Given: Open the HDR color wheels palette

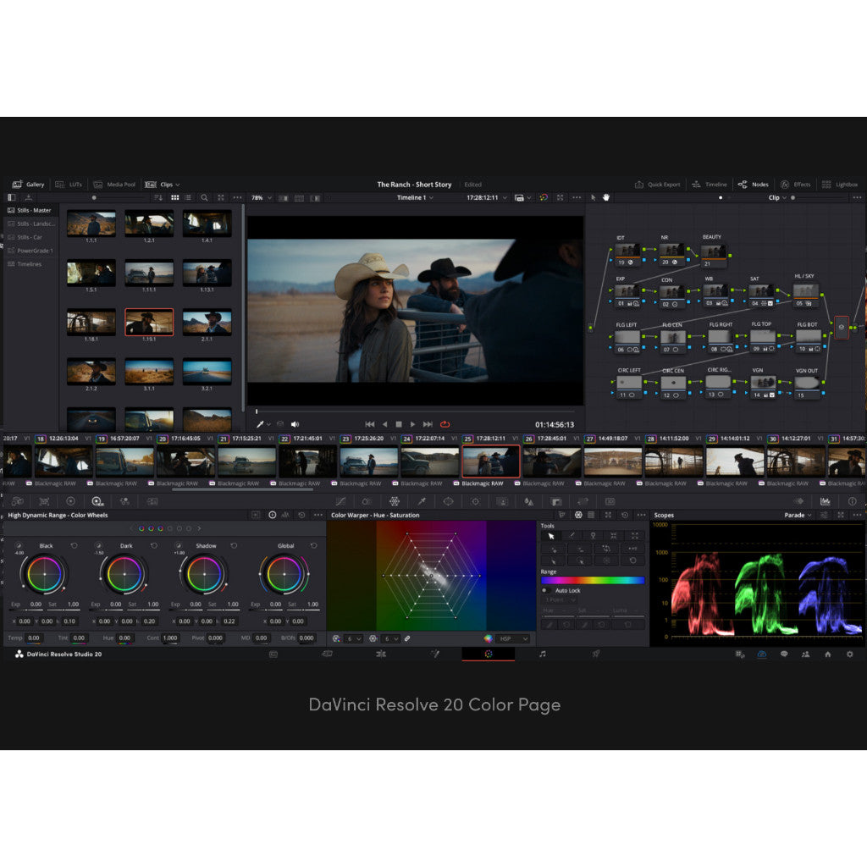Looking at the screenshot, I should click(x=97, y=501).
